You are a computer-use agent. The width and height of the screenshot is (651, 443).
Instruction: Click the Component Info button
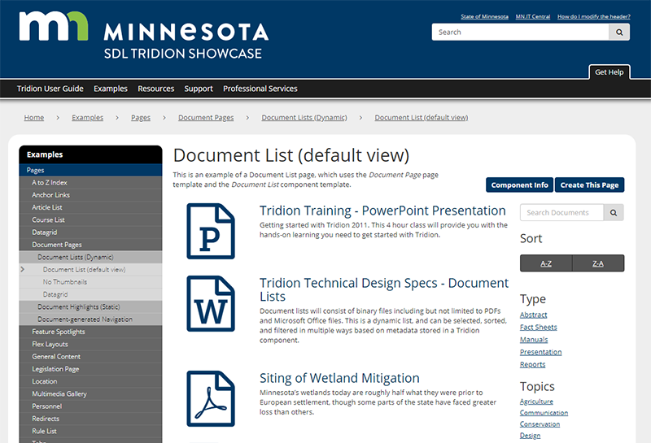click(519, 185)
